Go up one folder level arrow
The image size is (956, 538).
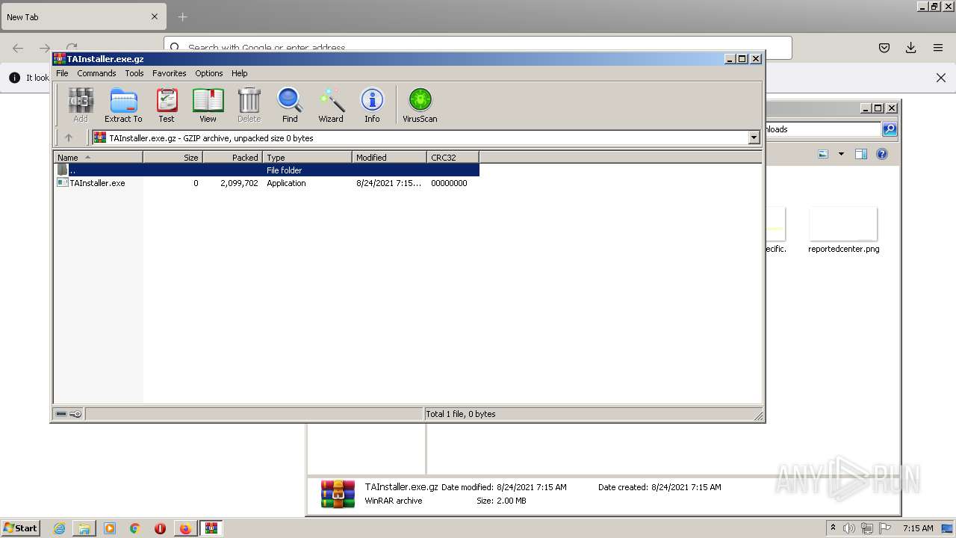69,137
